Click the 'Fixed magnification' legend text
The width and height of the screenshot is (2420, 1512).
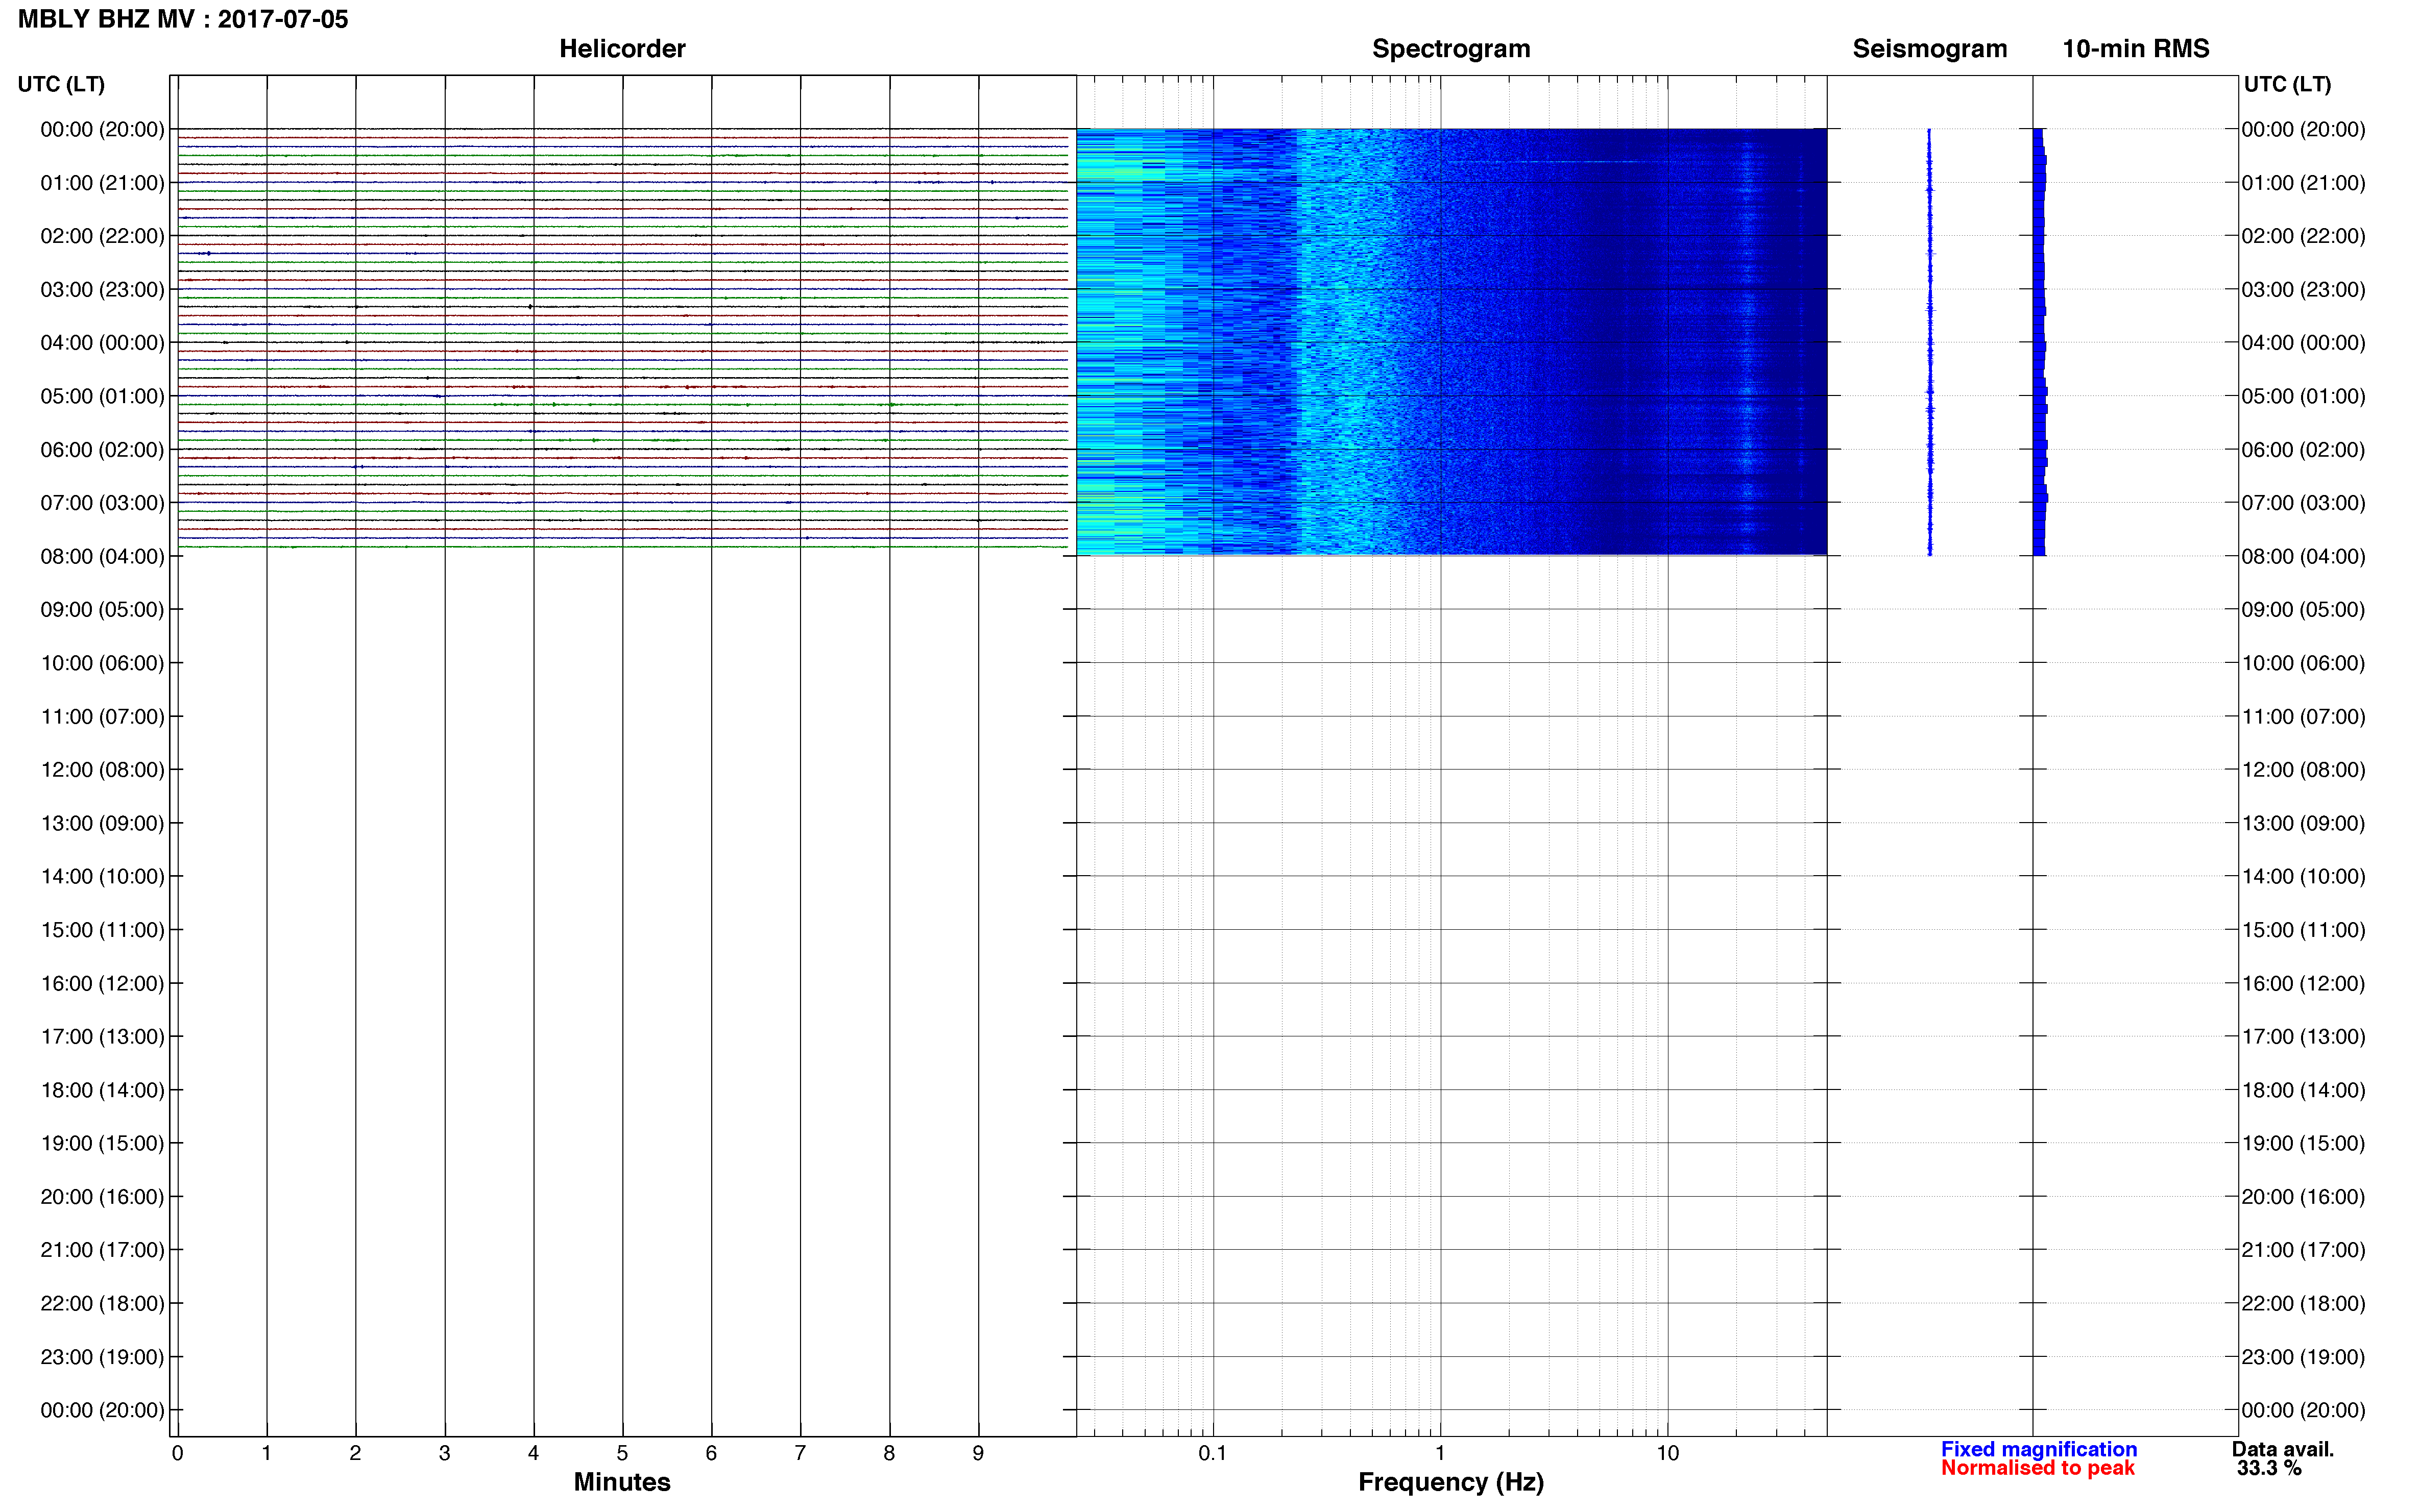tap(2039, 1449)
